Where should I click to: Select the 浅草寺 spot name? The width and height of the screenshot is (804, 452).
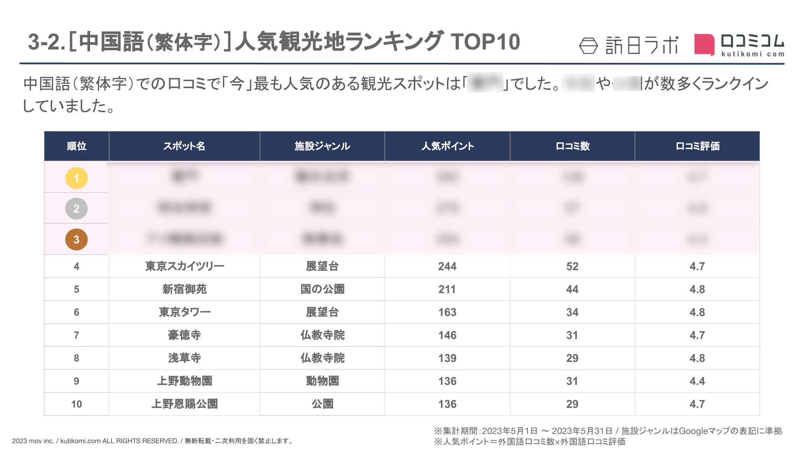tap(185, 358)
